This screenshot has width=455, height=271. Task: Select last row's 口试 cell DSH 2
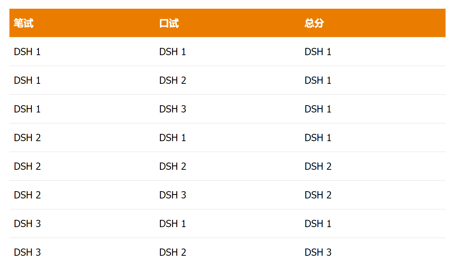coord(173,252)
